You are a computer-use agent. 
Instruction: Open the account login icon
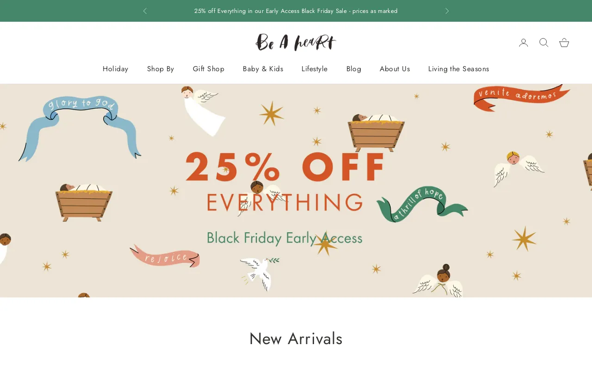pyautogui.click(x=524, y=43)
